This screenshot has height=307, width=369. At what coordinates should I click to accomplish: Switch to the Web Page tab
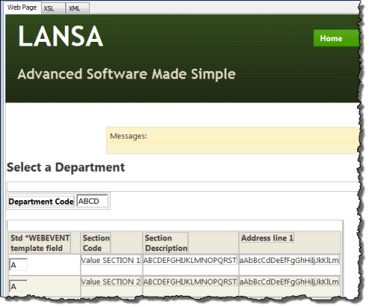(x=22, y=7)
